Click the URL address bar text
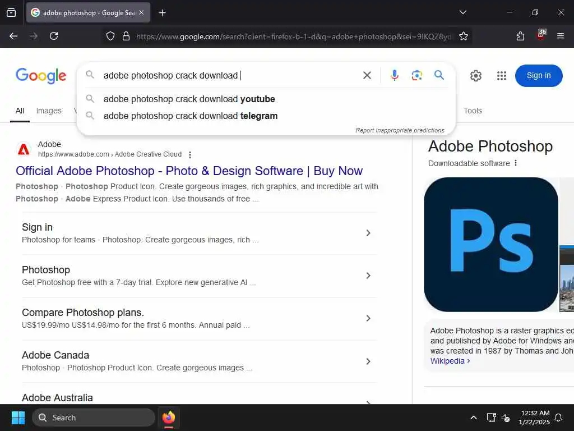Screen dimensions: 574x431 pos(294,36)
